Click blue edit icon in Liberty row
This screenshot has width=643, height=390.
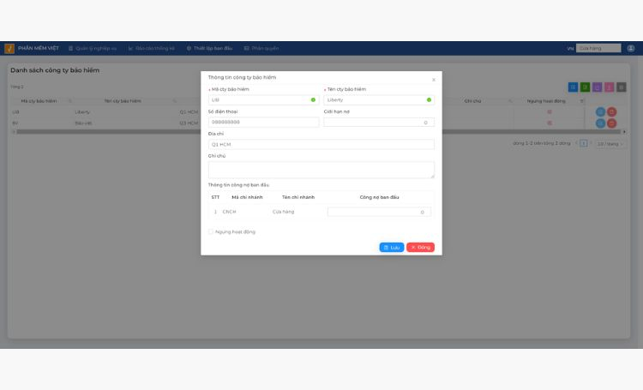pos(600,112)
